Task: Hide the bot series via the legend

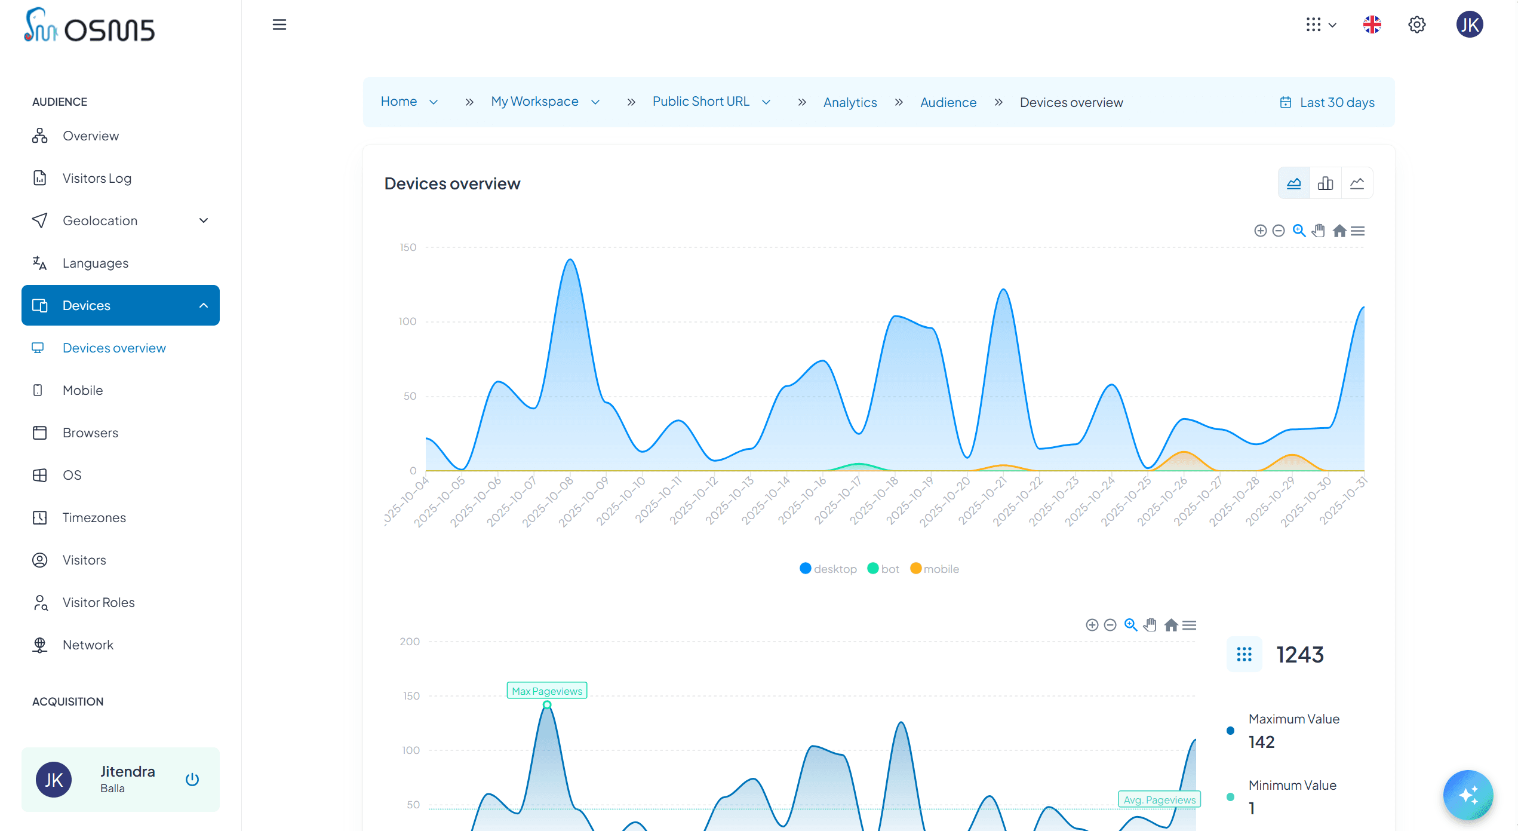Action: coord(883,568)
